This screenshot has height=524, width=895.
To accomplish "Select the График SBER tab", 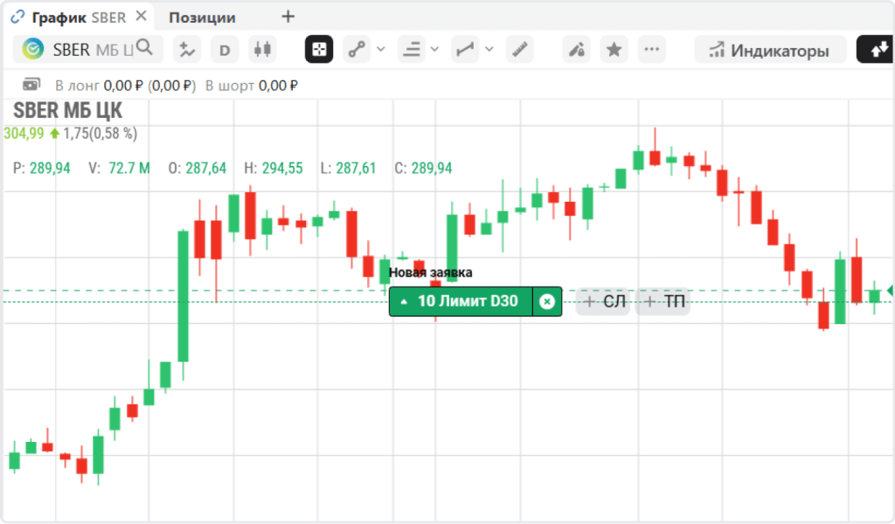I will [x=79, y=17].
